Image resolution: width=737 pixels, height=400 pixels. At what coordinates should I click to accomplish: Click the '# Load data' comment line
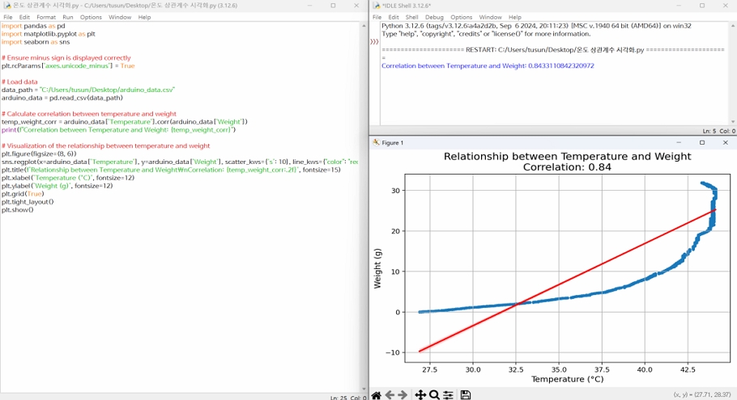coord(19,82)
